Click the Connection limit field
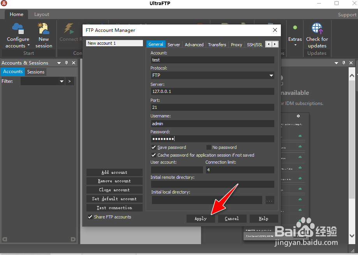Screen dimensions: 358x255 pyautogui.click(x=240, y=170)
